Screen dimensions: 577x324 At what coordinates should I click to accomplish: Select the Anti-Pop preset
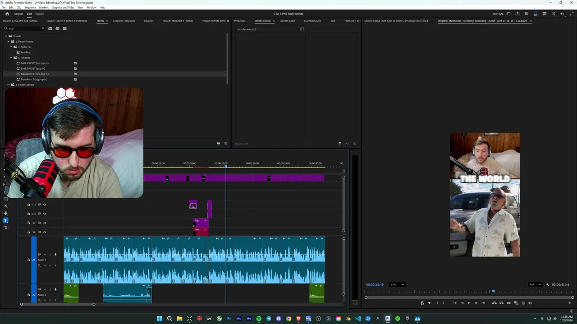tap(25, 52)
